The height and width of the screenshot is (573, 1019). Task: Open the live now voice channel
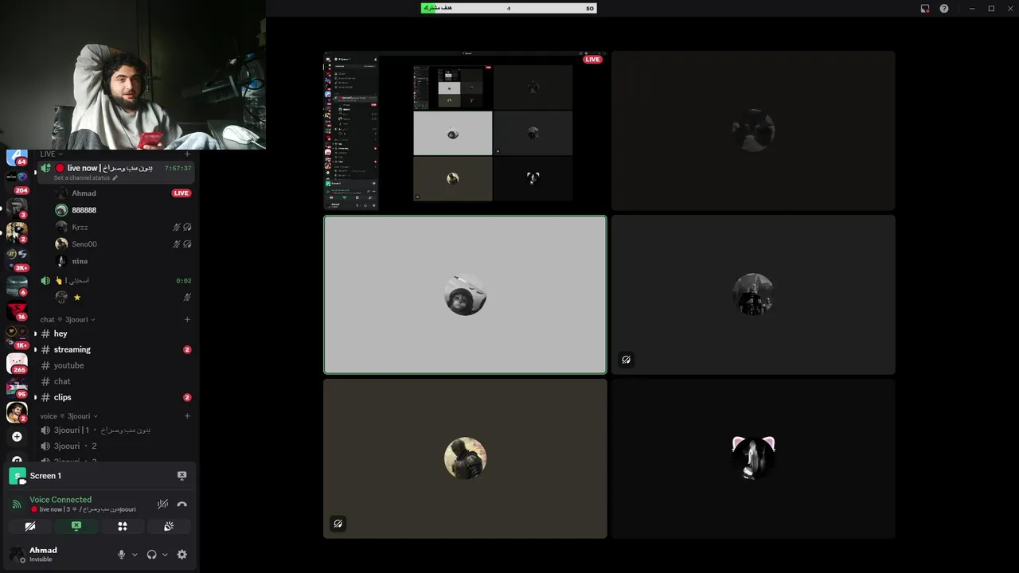115,171
